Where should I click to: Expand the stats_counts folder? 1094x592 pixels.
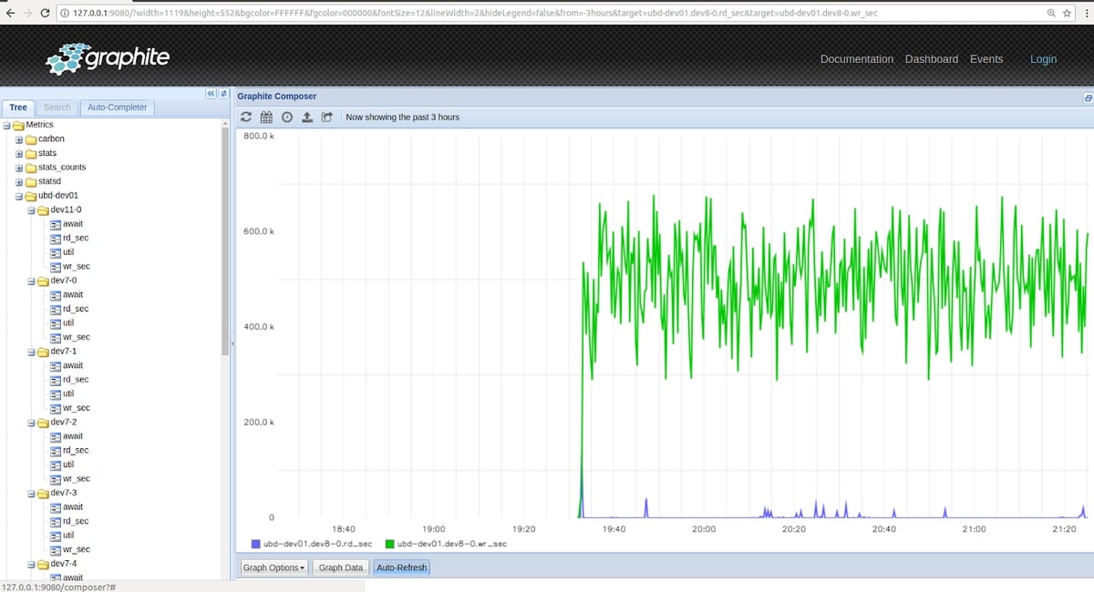(x=19, y=168)
